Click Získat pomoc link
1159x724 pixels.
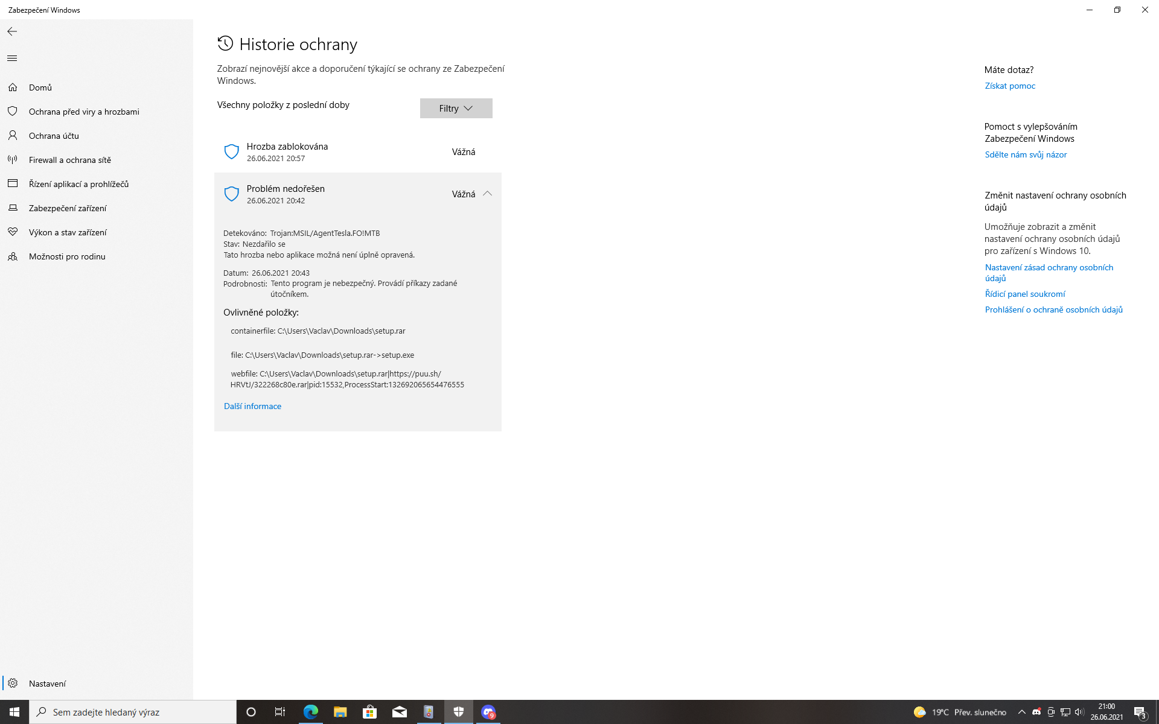pos(1010,86)
